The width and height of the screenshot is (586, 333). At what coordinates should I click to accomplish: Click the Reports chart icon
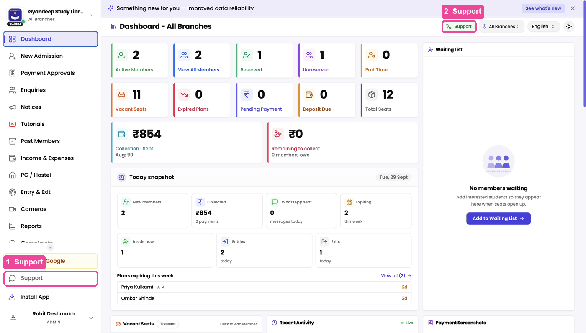13,226
